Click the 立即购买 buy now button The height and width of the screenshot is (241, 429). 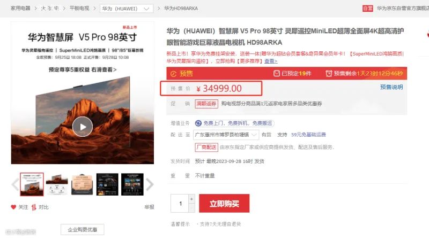224,204
